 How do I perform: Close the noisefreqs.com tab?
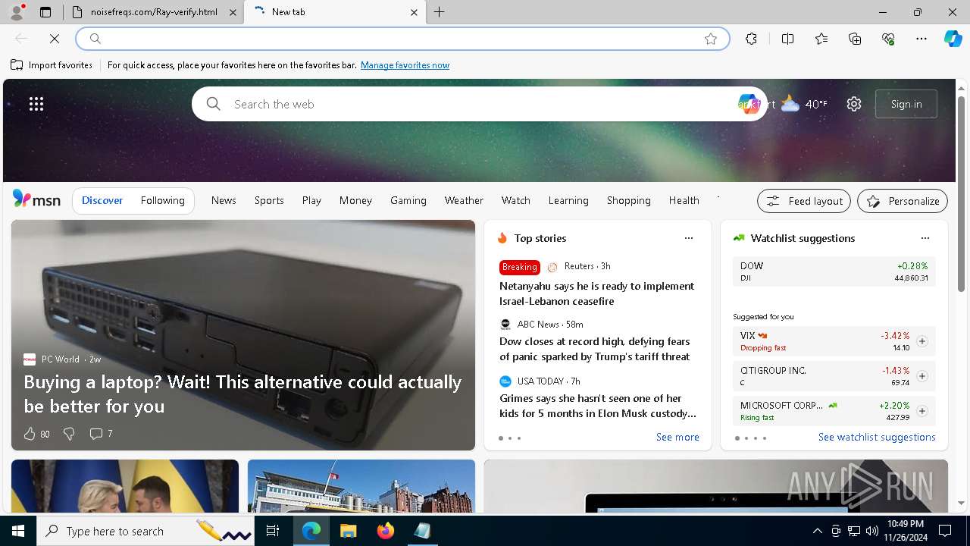click(x=232, y=12)
